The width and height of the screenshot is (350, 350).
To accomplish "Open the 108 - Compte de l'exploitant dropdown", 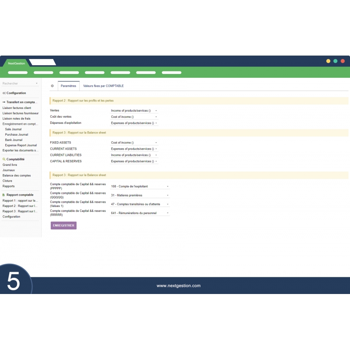I will point(140,186).
